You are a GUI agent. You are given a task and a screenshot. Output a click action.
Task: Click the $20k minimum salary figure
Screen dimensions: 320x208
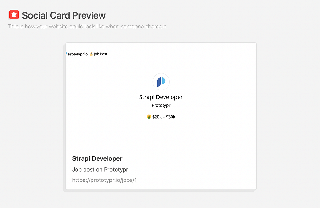[x=157, y=117]
